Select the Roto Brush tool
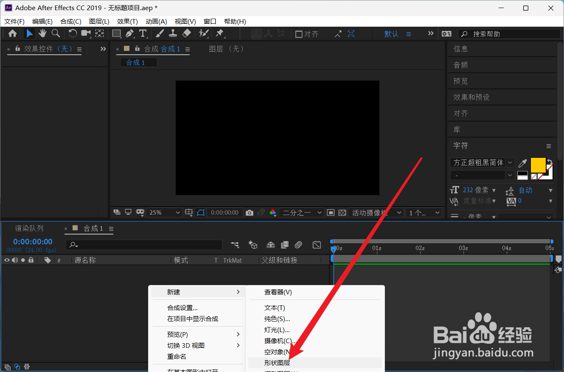The image size is (564, 372). (x=204, y=34)
